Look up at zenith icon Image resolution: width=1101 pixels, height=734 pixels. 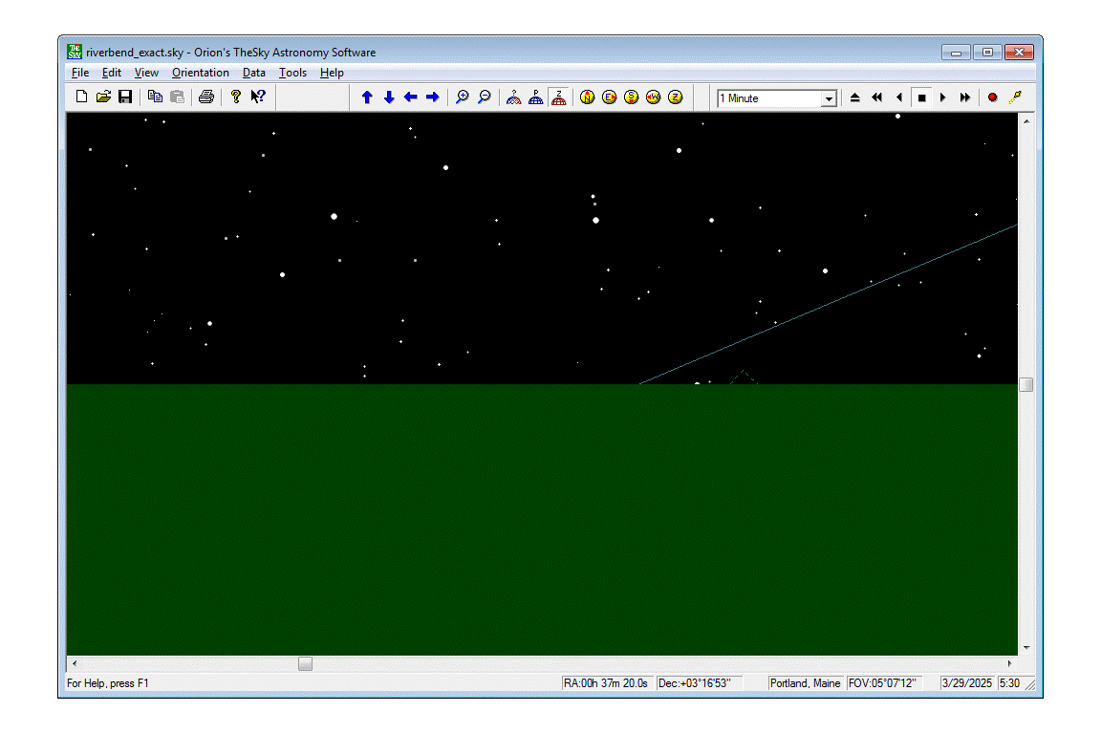676,97
